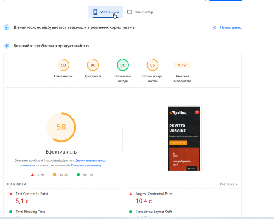This screenshot has height=219, width=274.
Task: Click the Ruvitex page screenshot thumbnail
Action: tap(184, 139)
